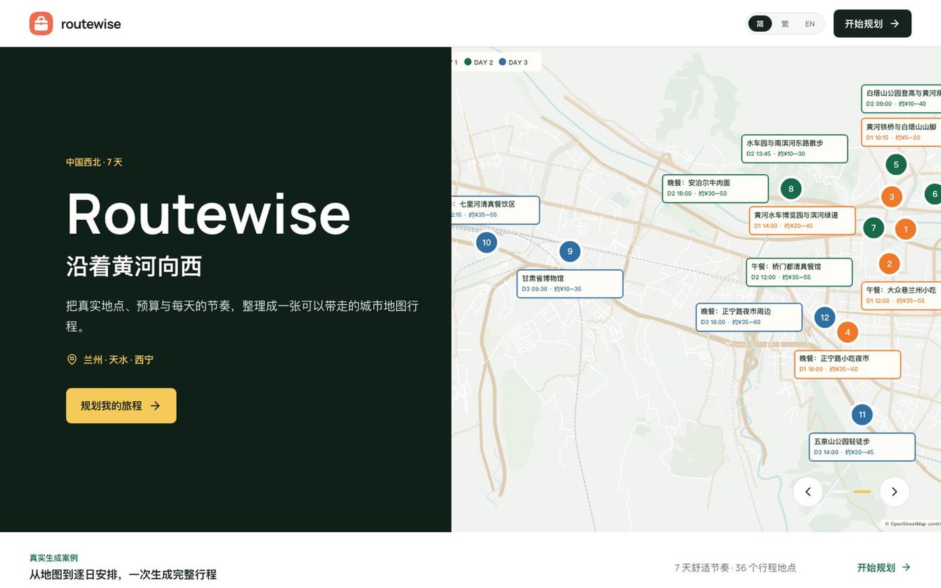
Task: Open the 晚餐：正宁路小吃夜市 map card
Action: [x=848, y=364]
